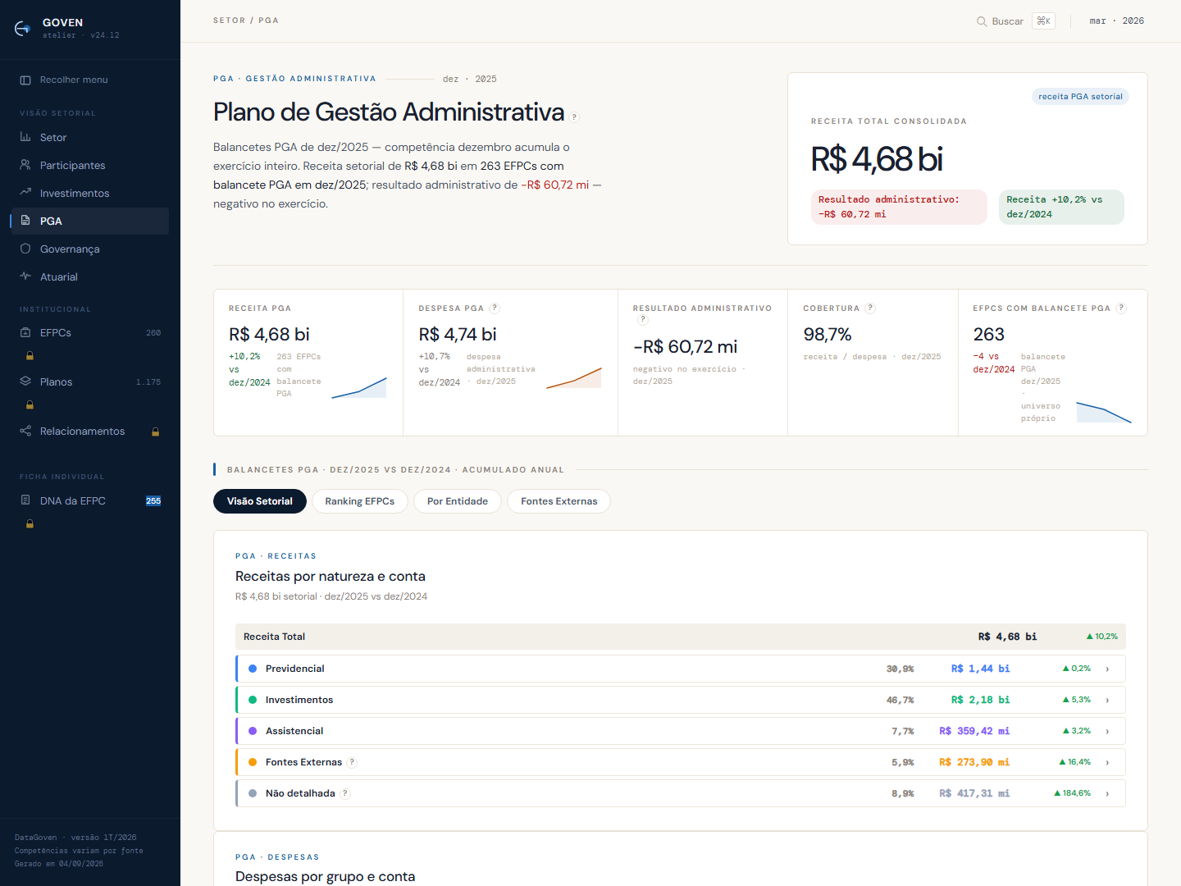
Task: Open Investimentos in the sidebar
Action: [x=89, y=193]
